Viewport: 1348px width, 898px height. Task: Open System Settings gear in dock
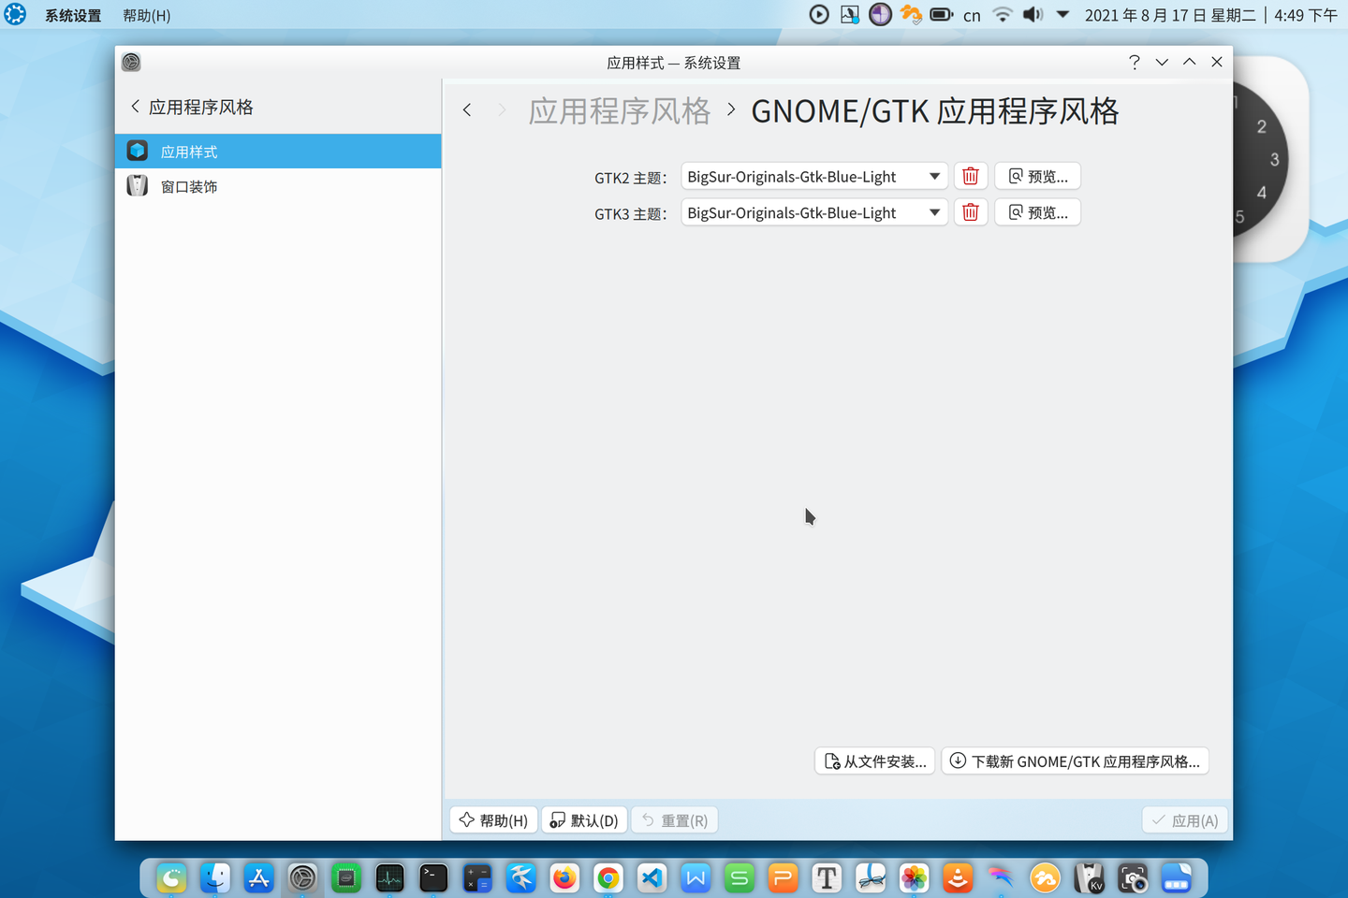pos(302,877)
